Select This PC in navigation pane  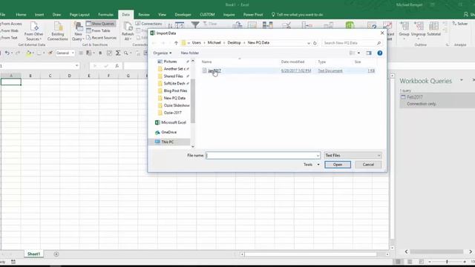[x=167, y=142]
